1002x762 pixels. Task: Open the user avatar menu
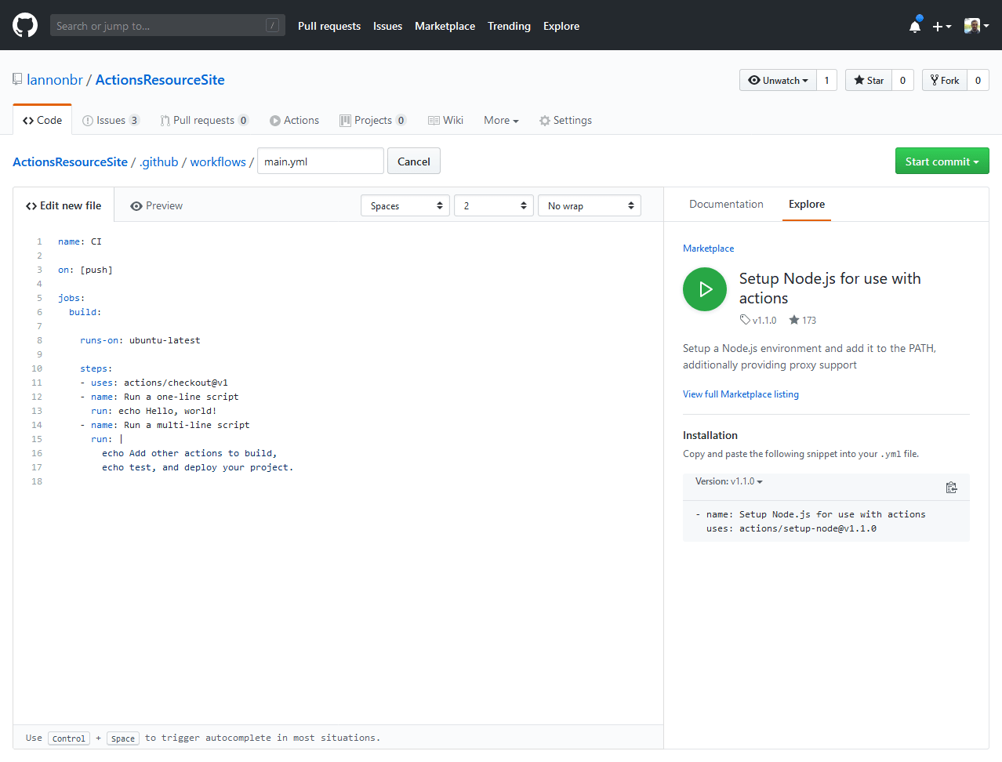pyautogui.click(x=976, y=26)
